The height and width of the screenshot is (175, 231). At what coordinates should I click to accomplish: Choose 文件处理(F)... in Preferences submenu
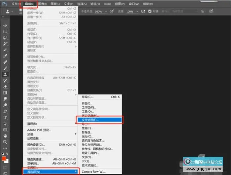(99, 120)
